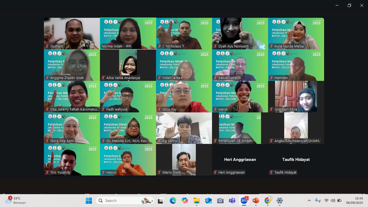Open Microsoft Edge from the taskbar
Viewport: 368px width, 207px height.
point(173,201)
